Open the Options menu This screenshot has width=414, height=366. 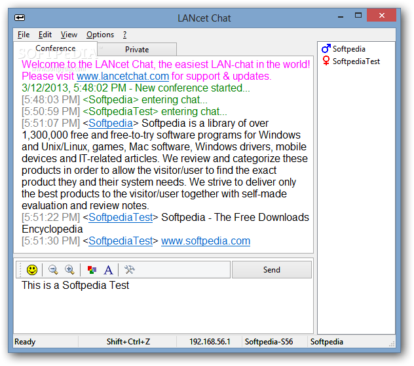100,35
